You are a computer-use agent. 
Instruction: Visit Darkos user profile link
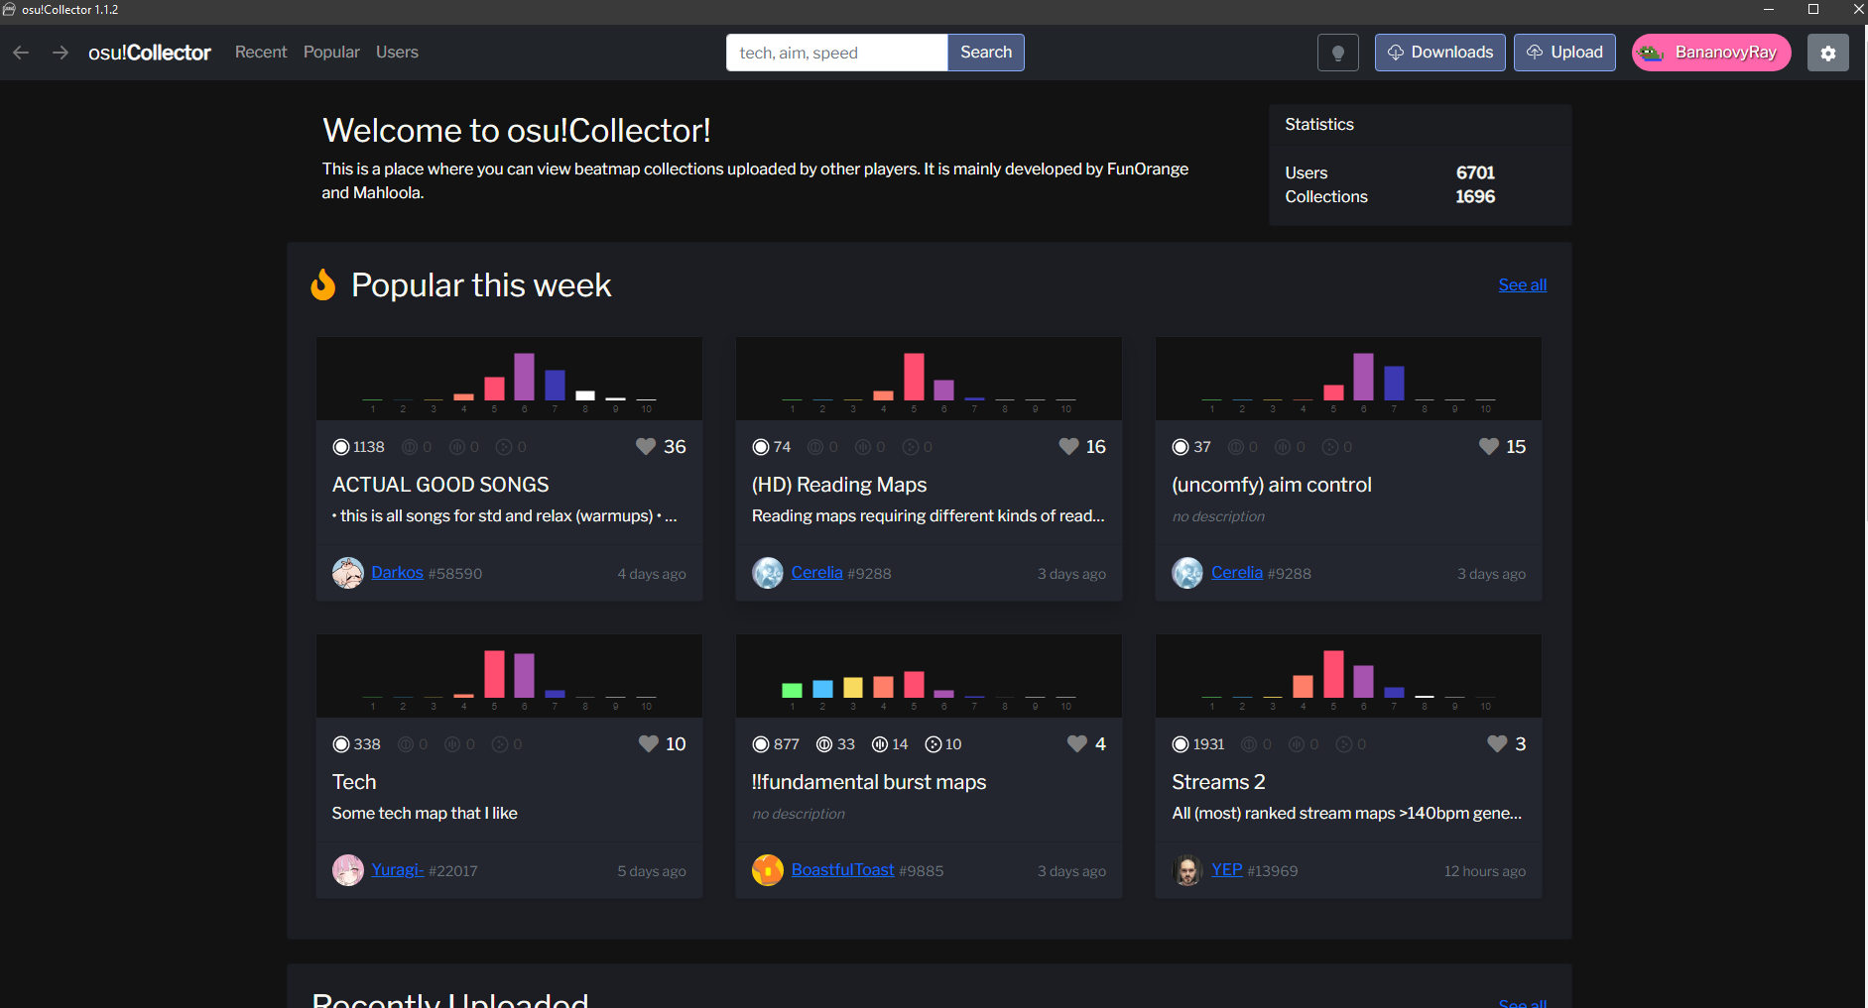coord(397,573)
